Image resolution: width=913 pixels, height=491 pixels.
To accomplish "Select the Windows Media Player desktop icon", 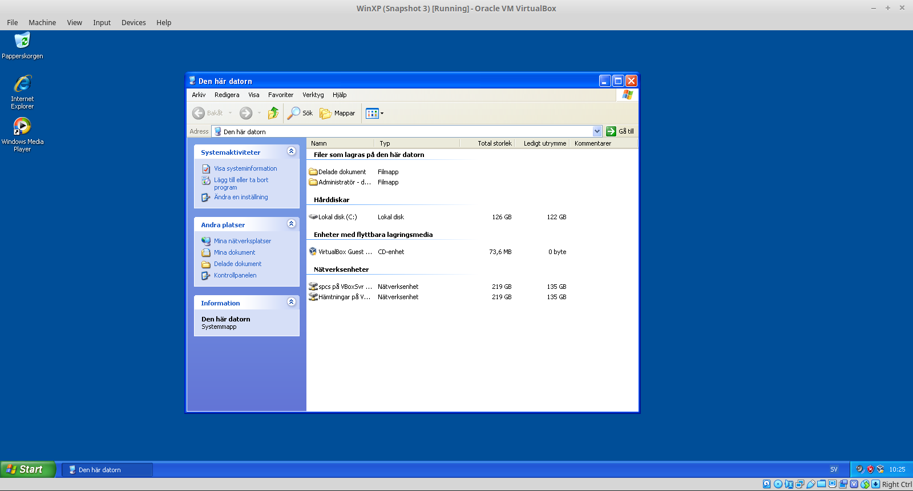I will 22,135.
